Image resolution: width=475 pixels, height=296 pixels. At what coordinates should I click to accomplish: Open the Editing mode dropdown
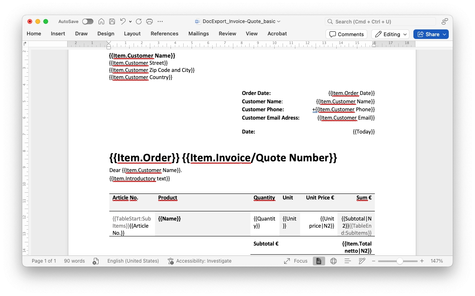[x=390, y=34]
